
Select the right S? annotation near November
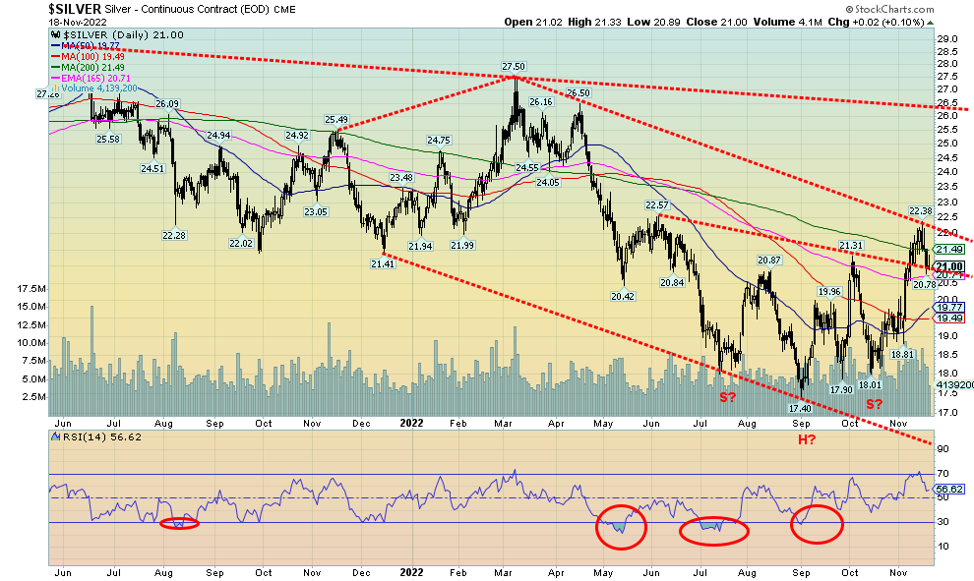873,404
